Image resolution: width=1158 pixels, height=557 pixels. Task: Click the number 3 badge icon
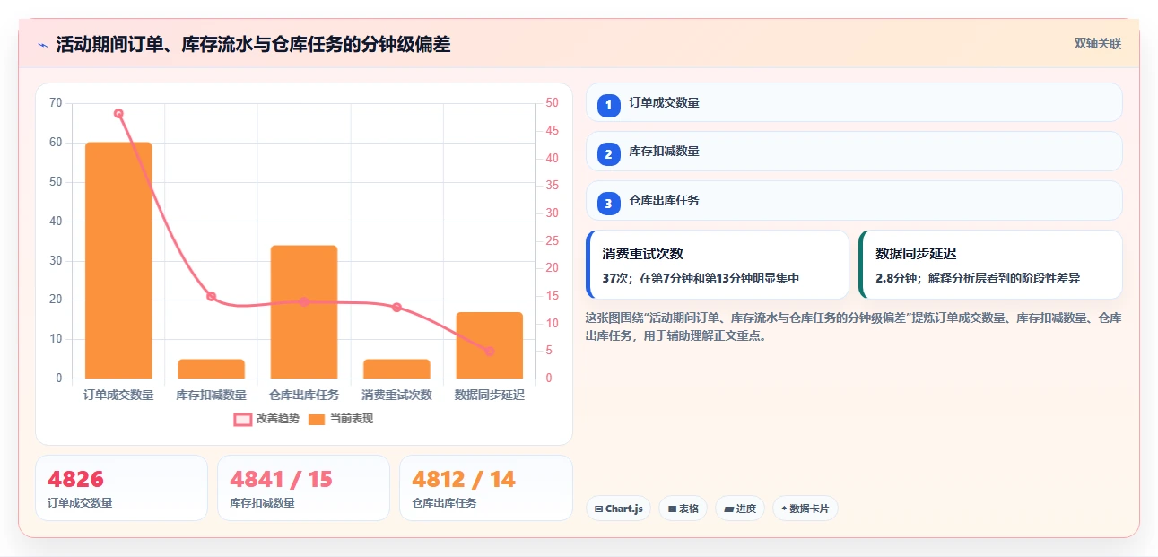[608, 204]
